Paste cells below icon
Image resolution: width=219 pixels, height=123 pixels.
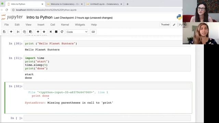click(30, 32)
